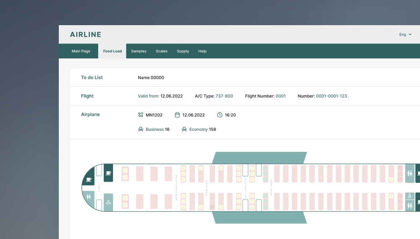This screenshot has height=239, width=420.
Task: Click the nose galley coffee cup icon
Action: pyautogui.click(x=89, y=179)
